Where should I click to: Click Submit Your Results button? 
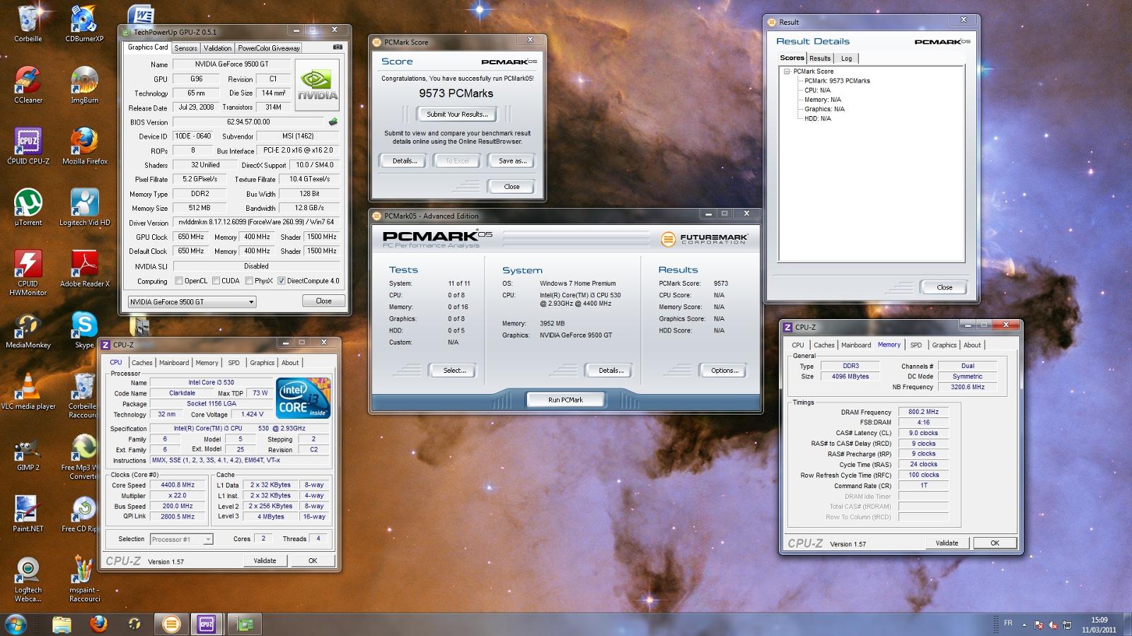coord(457,114)
